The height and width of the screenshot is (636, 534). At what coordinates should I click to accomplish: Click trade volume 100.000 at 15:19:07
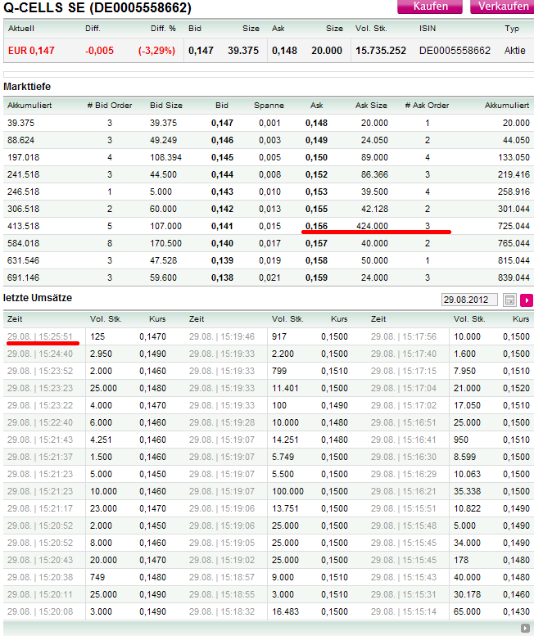[x=287, y=491]
